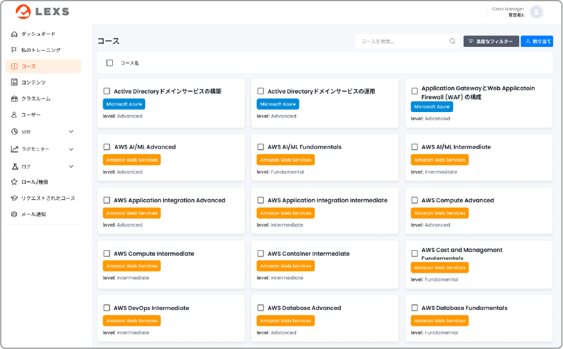Toggle the select-all コース名 checkbox

[110, 63]
